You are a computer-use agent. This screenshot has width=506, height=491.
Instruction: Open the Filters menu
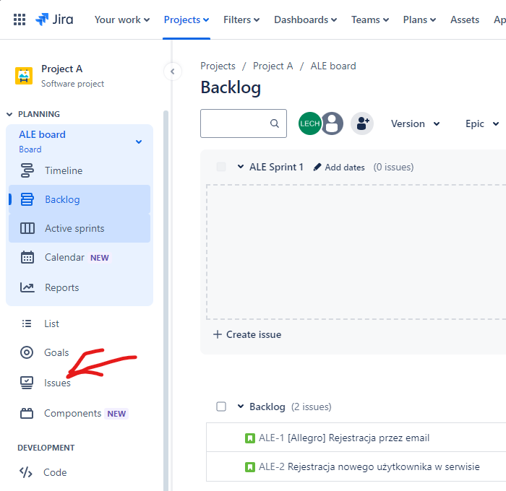point(241,19)
